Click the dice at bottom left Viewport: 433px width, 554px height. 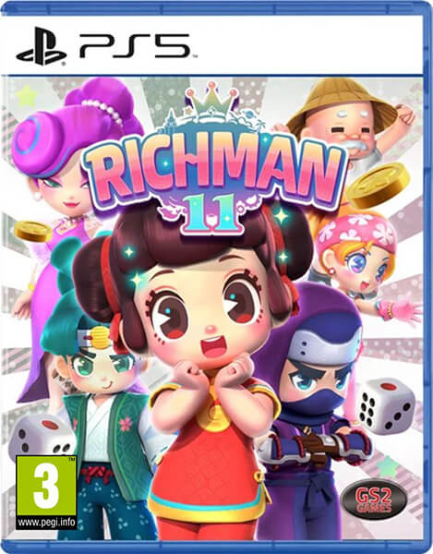click(39, 435)
